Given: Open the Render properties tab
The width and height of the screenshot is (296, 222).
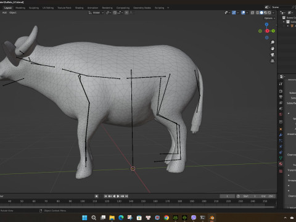Looking at the screenshot, I should tap(281, 91).
